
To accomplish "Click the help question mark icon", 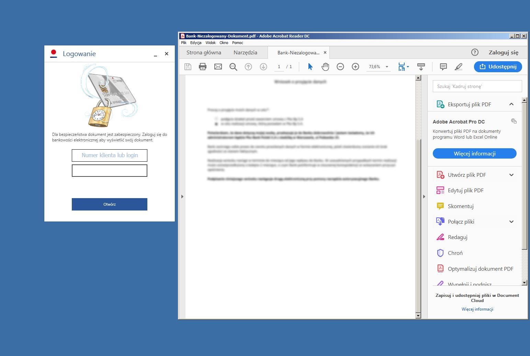I will coord(475,52).
